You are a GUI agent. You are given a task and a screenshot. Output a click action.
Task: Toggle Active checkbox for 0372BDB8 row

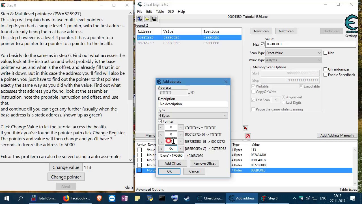139,165
